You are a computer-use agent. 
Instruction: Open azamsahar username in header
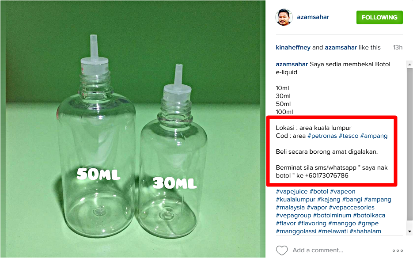pyautogui.click(x=313, y=17)
